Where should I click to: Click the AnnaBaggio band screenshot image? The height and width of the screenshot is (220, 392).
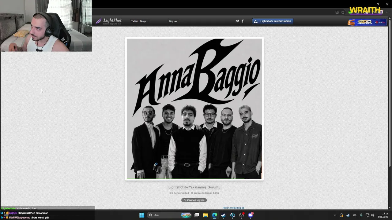pos(194,108)
